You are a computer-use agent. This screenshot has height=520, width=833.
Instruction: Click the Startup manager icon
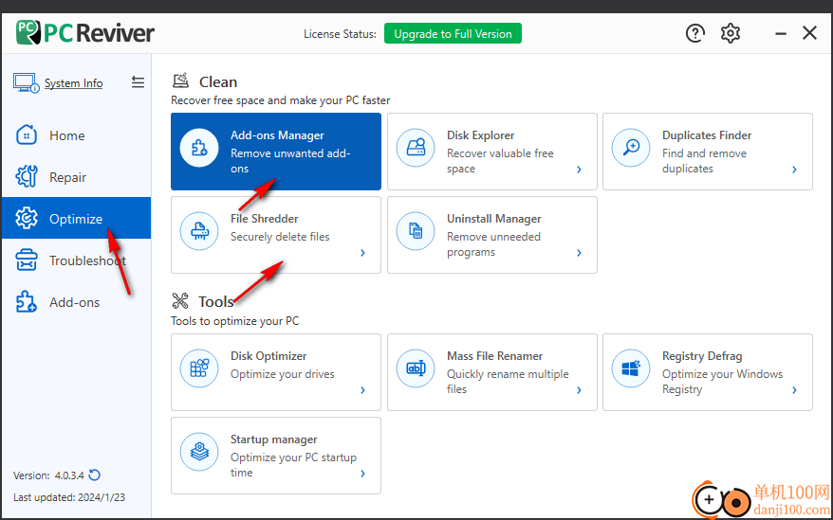199,452
